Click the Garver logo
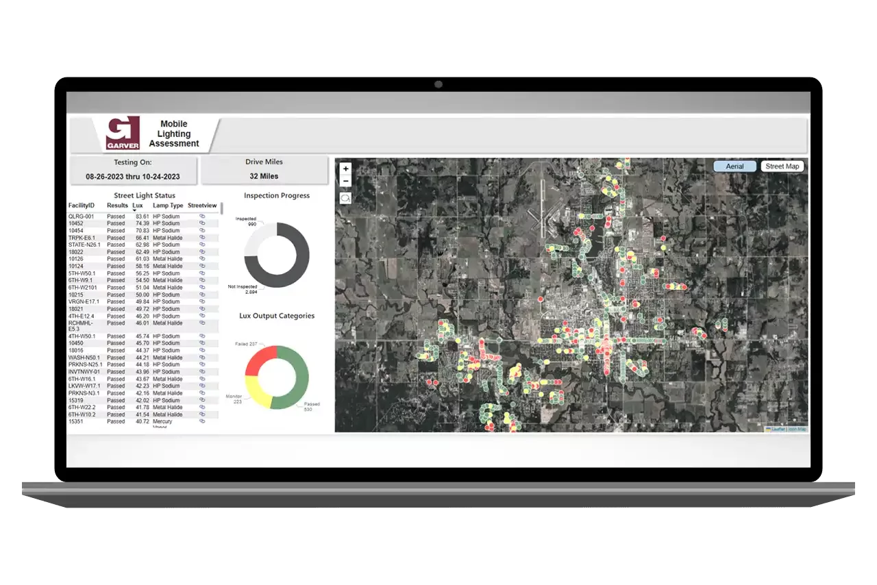This screenshot has height=585, width=877. tap(123, 133)
